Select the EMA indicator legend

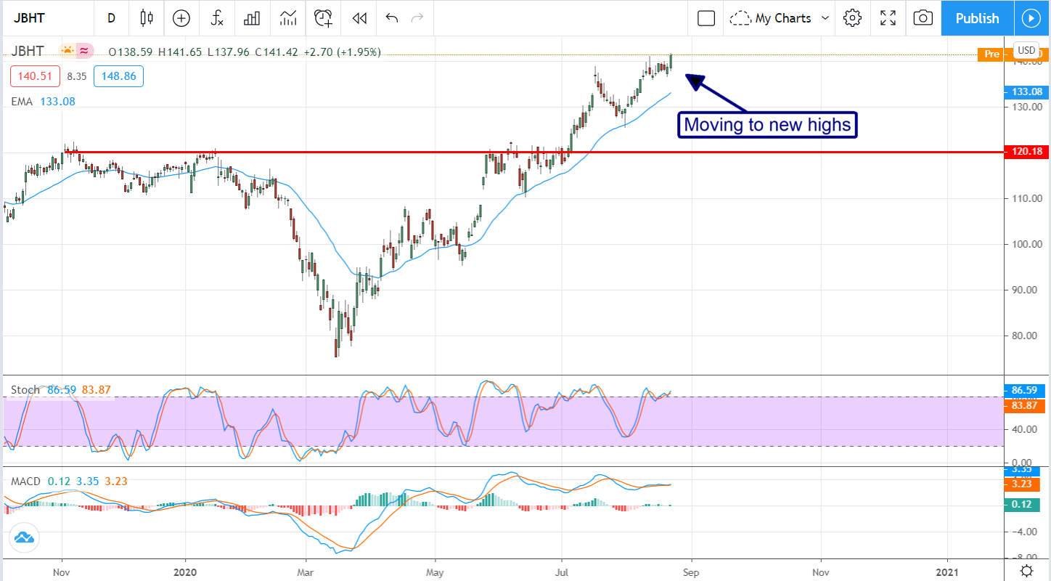click(22, 102)
